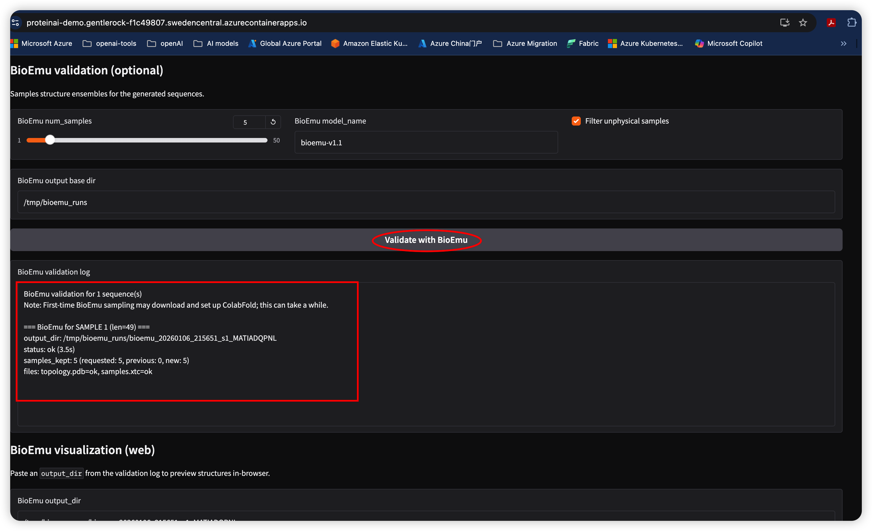Click the BioEmu num_samples number box
This screenshot has width=872, height=531.
pyautogui.click(x=249, y=122)
